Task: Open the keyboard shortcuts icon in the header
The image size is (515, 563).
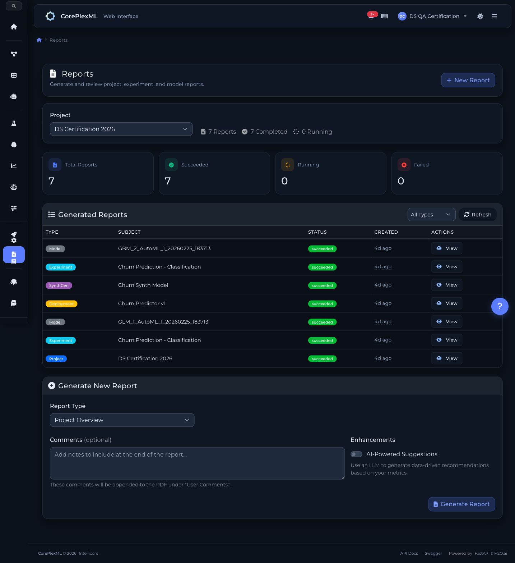Action: (x=384, y=16)
